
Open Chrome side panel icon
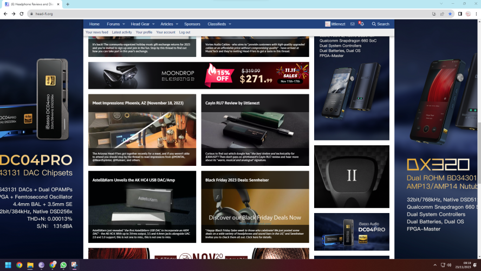pos(460,14)
